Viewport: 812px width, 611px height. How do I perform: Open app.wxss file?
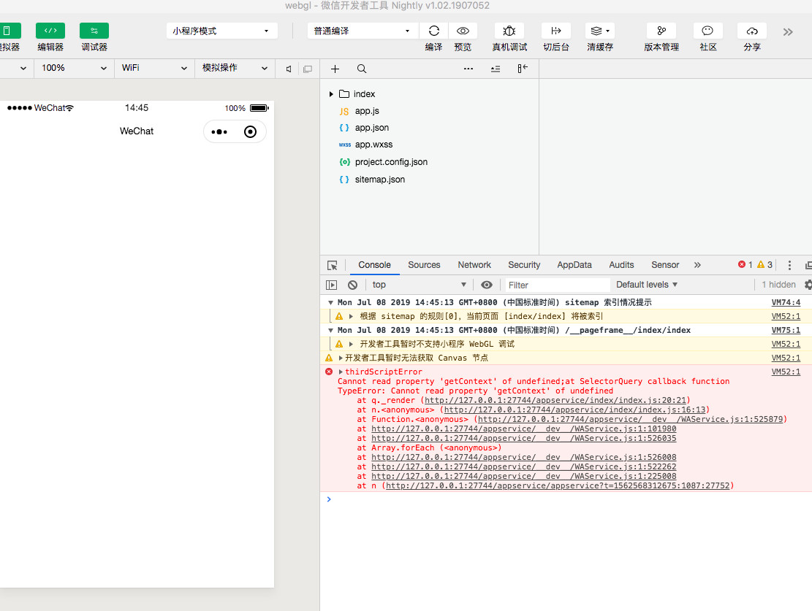(374, 145)
